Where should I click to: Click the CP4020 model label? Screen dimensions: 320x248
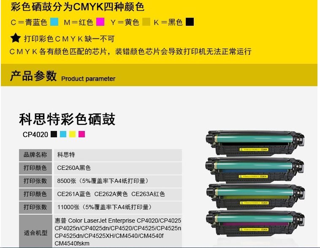(x=35, y=135)
